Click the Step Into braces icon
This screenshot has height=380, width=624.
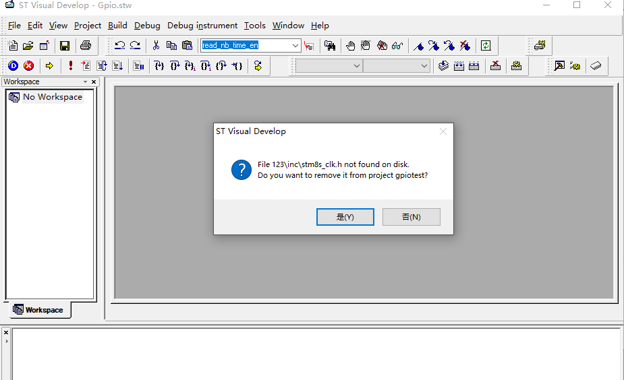pyautogui.click(x=159, y=65)
